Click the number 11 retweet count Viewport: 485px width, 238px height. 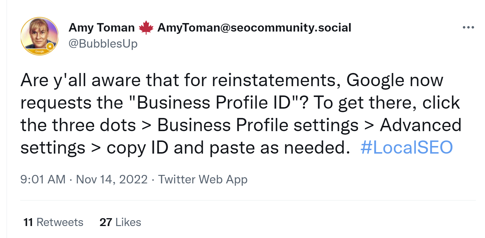(28, 222)
